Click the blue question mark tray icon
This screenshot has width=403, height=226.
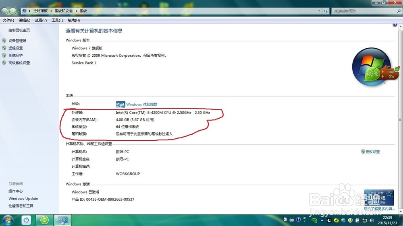click(298, 219)
